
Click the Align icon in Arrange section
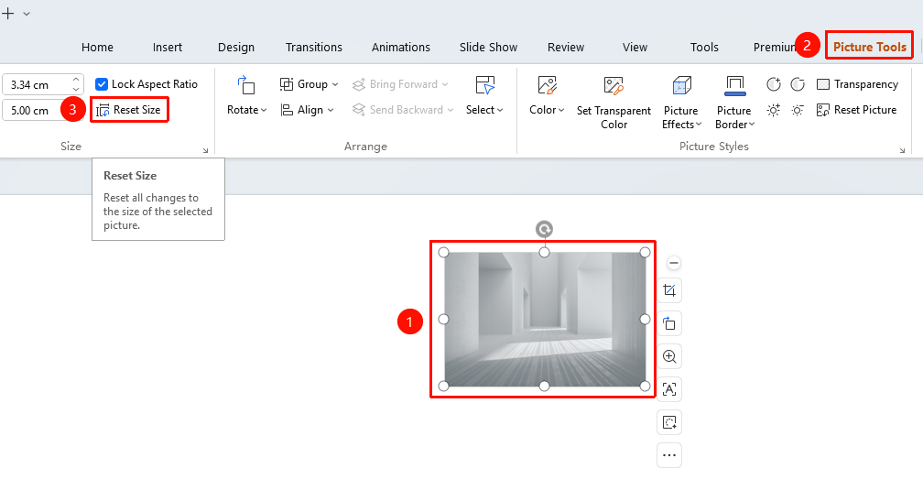tap(286, 110)
